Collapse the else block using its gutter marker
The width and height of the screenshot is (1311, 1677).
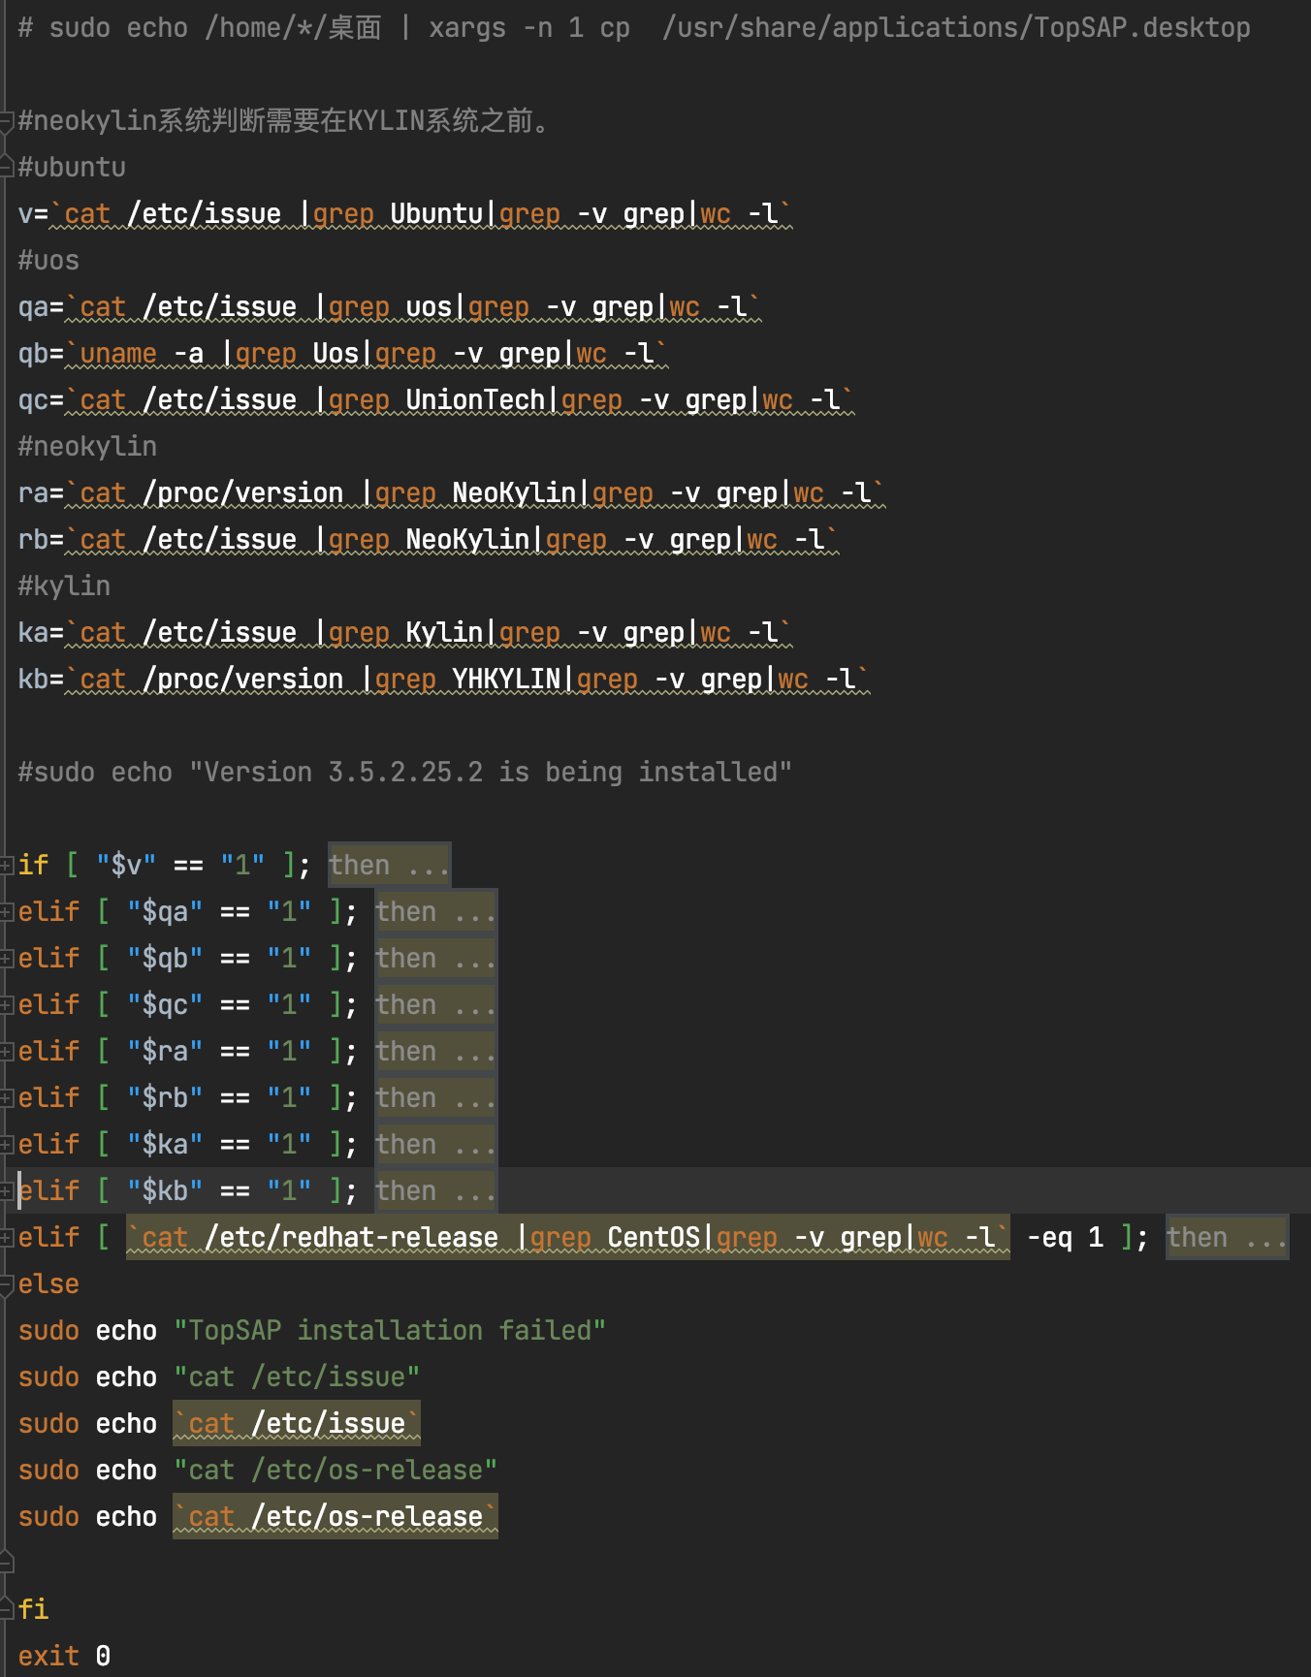(7, 1283)
